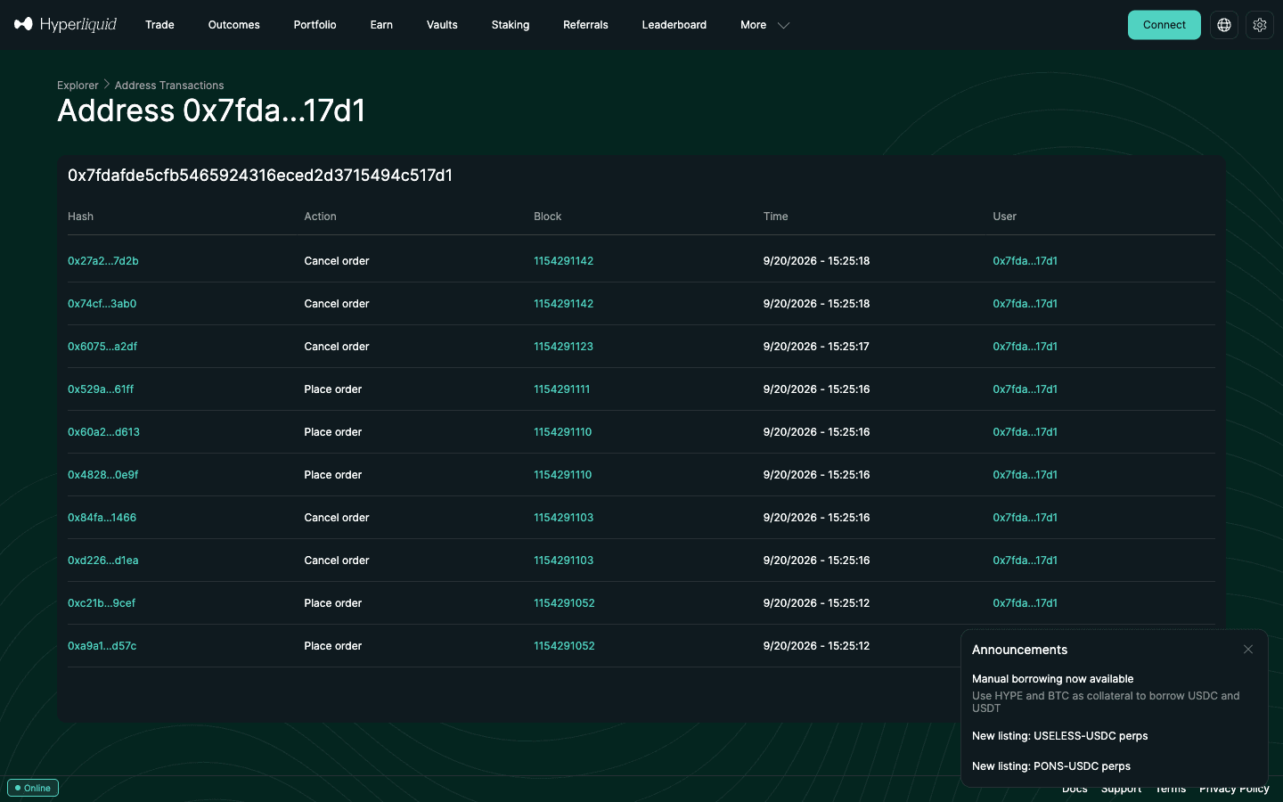The image size is (1283, 802).
Task: Open transaction hash 0xc21b...9cef
Action: (x=102, y=603)
